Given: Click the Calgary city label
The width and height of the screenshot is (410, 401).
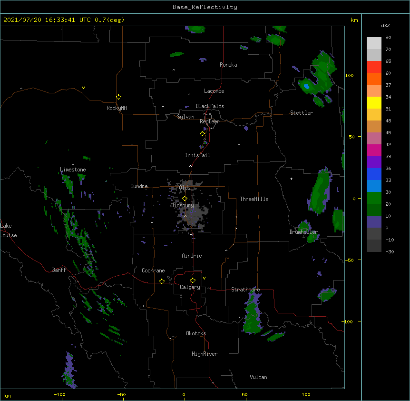Looking at the screenshot, I should click(190, 287).
